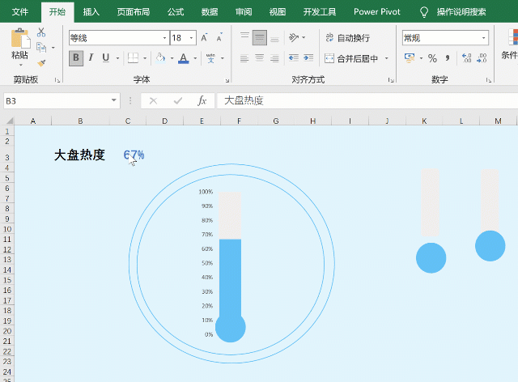The width and height of the screenshot is (518, 382).
Task: Click accounting number format icon
Action: pos(410,58)
